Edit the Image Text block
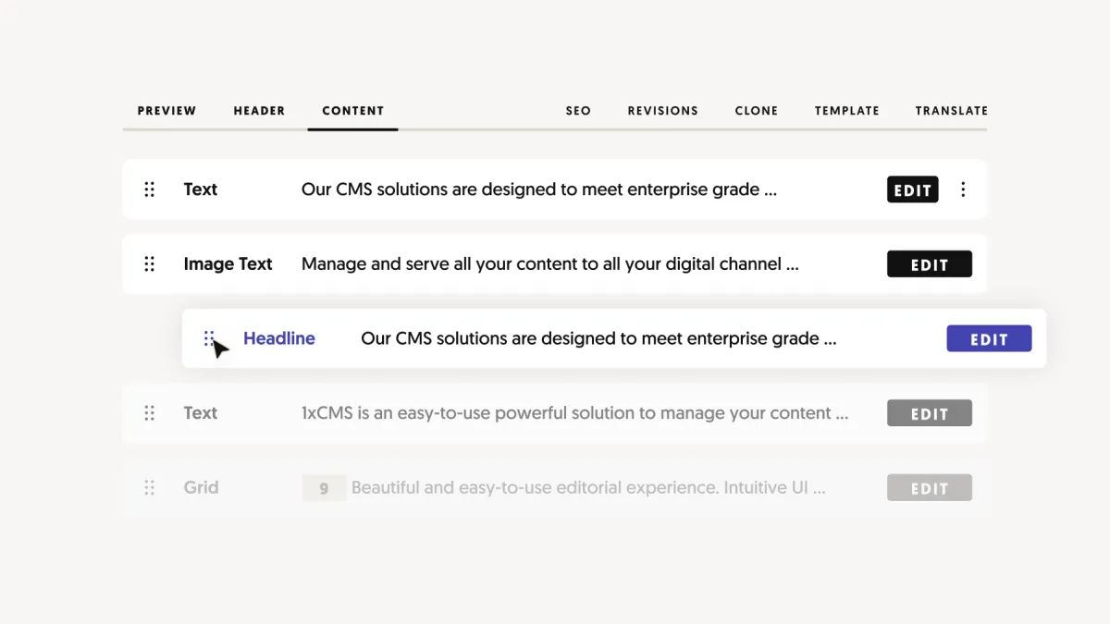Image resolution: width=1110 pixels, height=624 pixels. pyautogui.click(x=930, y=264)
